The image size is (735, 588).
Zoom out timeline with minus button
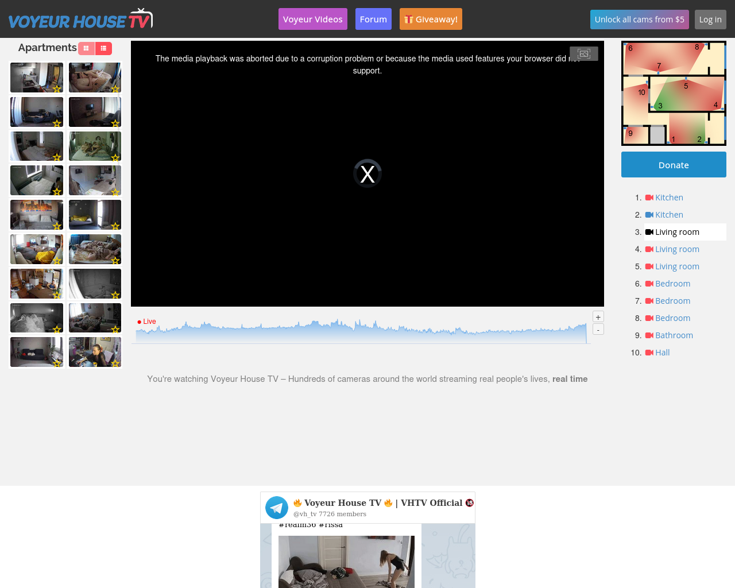coord(598,330)
